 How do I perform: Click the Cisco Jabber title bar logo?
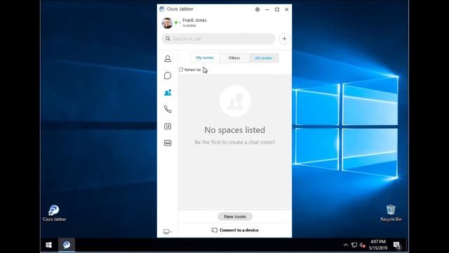(162, 9)
